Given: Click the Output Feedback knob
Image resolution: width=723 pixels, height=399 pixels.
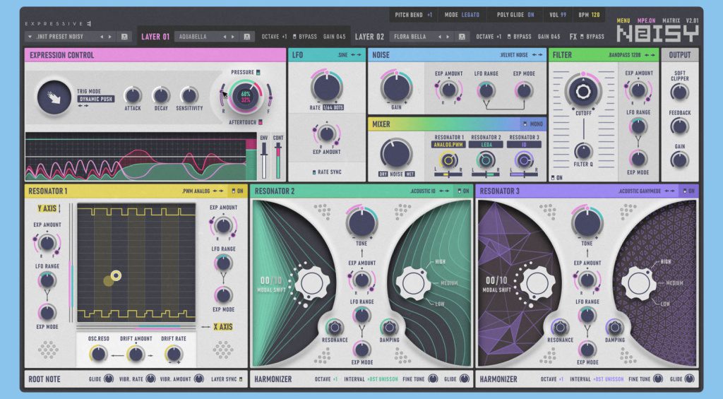Looking at the screenshot, I should pos(680,126).
